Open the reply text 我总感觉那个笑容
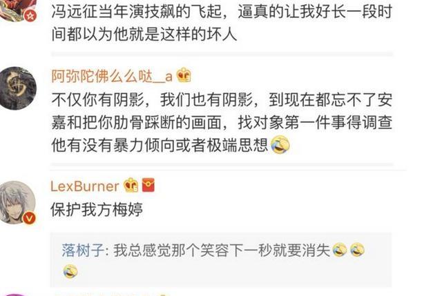Screen dimensions: 442x296 (221, 250)
